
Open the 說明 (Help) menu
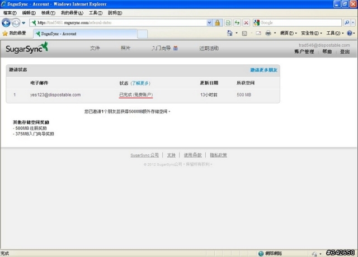pos(115,13)
